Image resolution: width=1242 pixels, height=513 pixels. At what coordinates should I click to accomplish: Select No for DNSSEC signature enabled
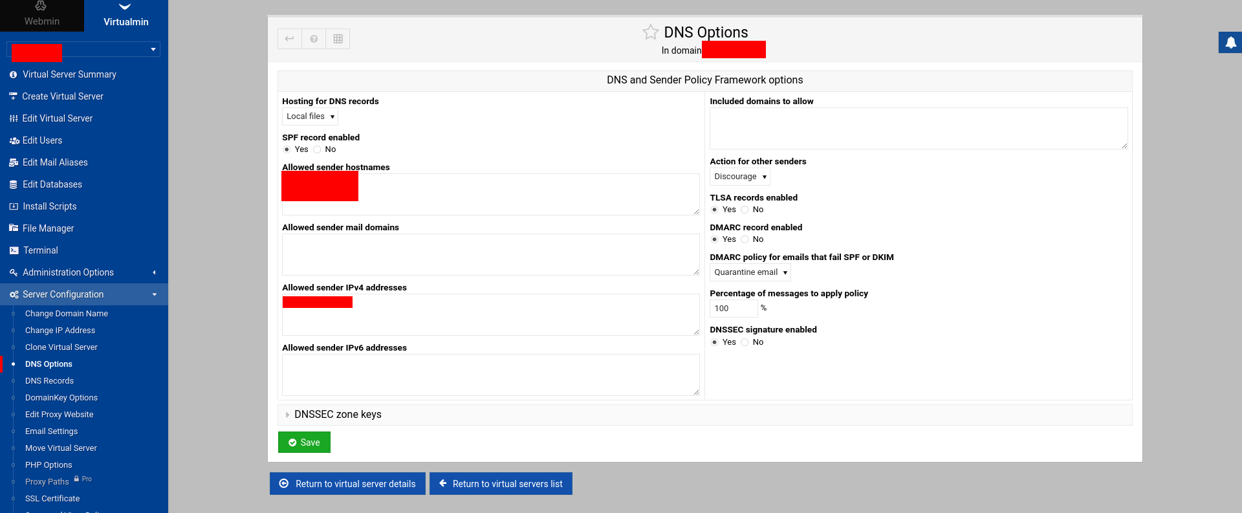tap(745, 342)
